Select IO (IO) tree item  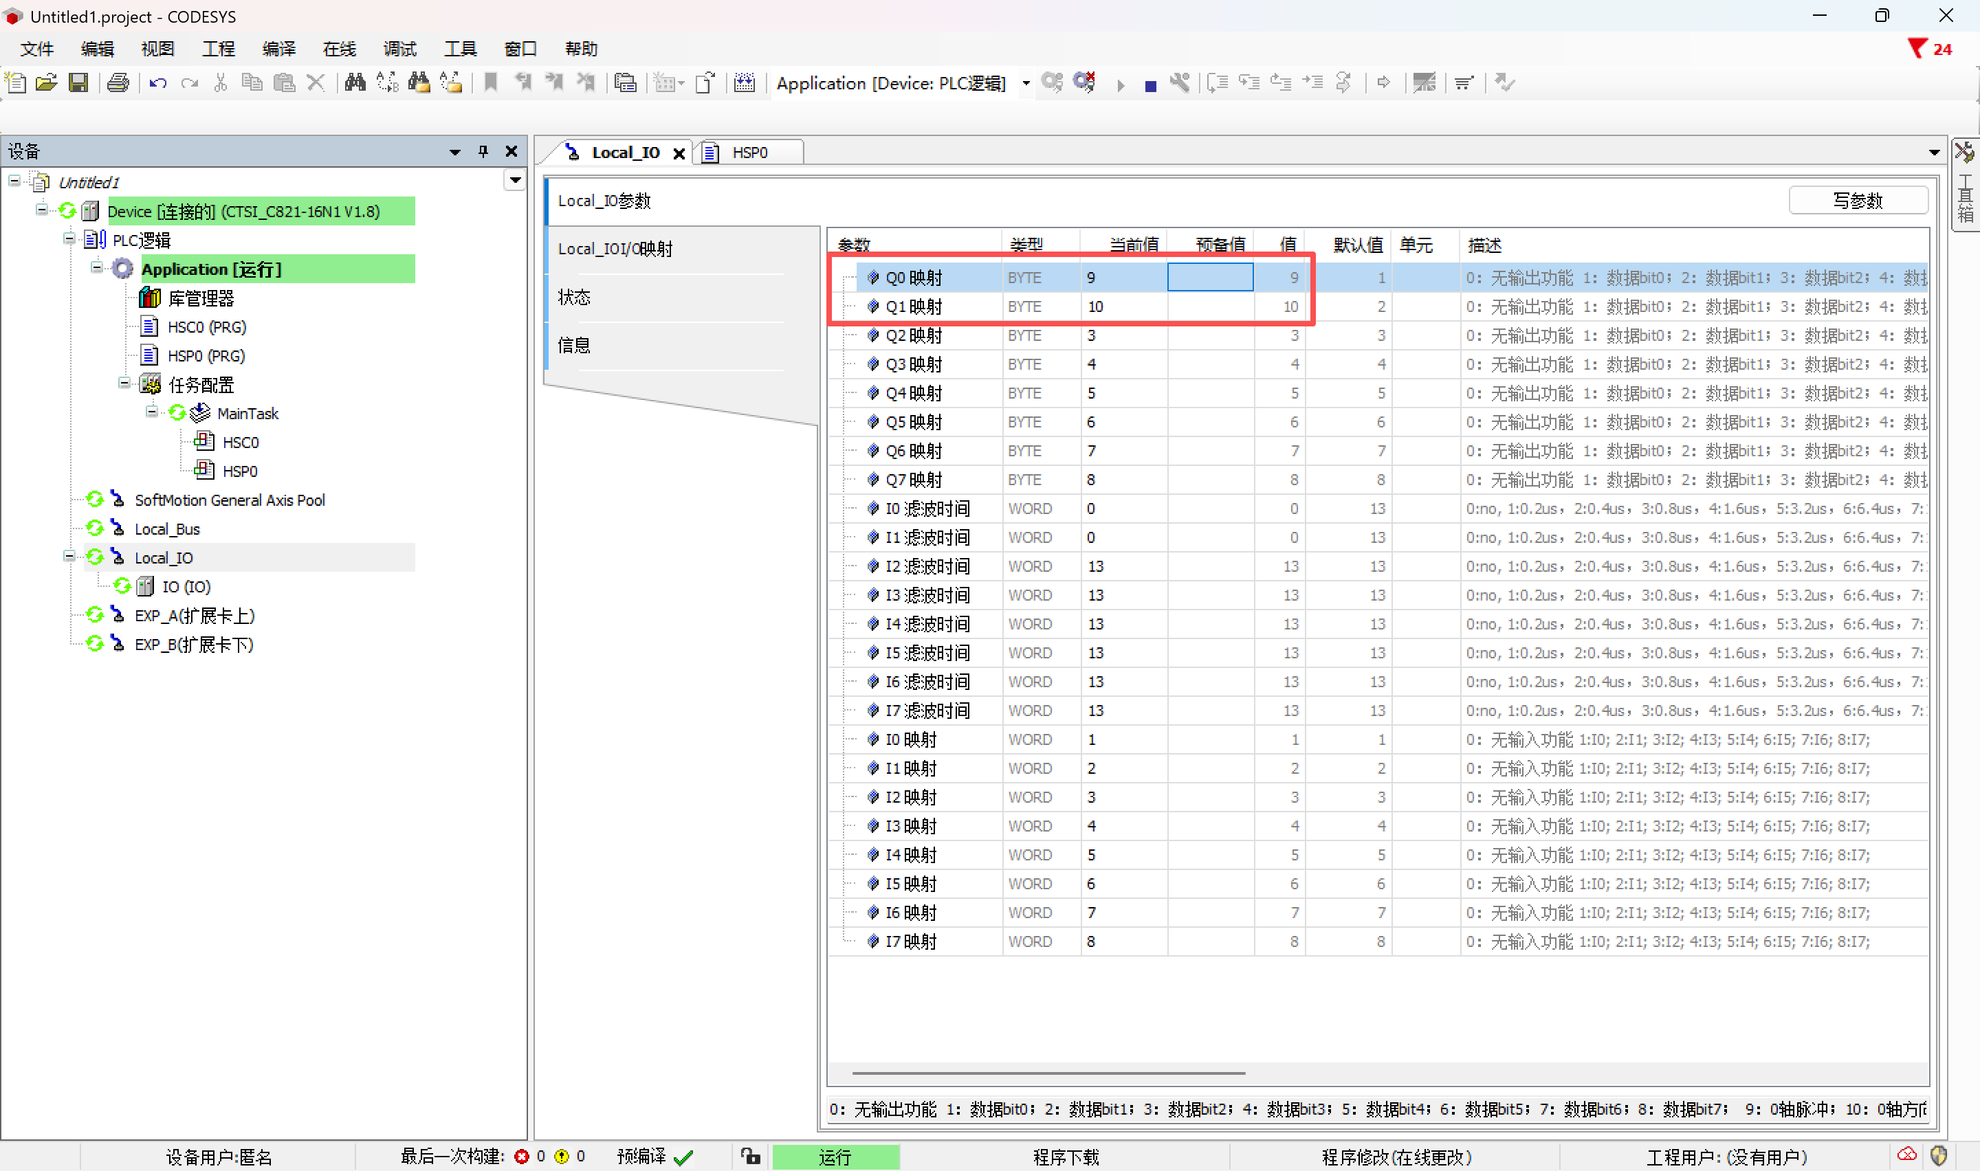(186, 586)
